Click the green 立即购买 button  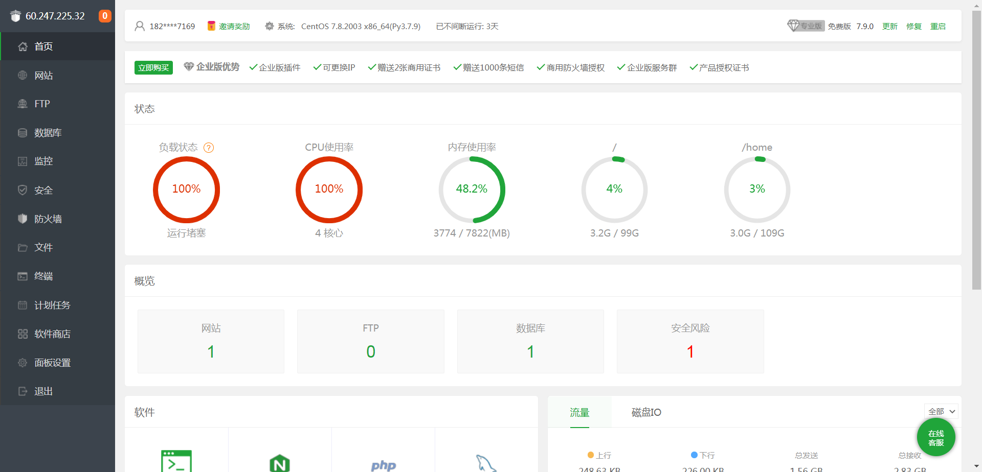[x=153, y=67]
